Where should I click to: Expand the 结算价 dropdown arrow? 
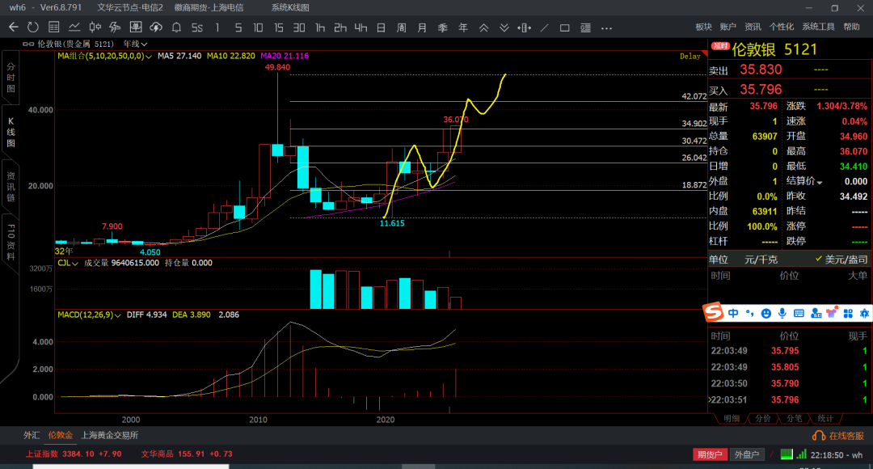click(x=820, y=183)
